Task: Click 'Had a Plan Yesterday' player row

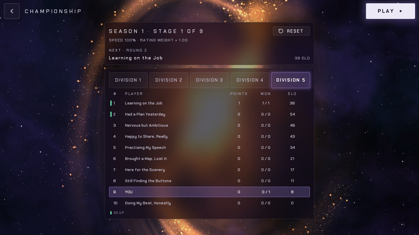Action: pyautogui.click(x=209, y=114)
